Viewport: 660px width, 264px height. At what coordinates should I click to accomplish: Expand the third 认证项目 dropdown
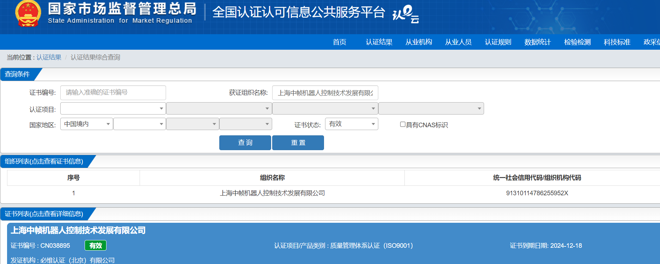click(x=325, y=108)
